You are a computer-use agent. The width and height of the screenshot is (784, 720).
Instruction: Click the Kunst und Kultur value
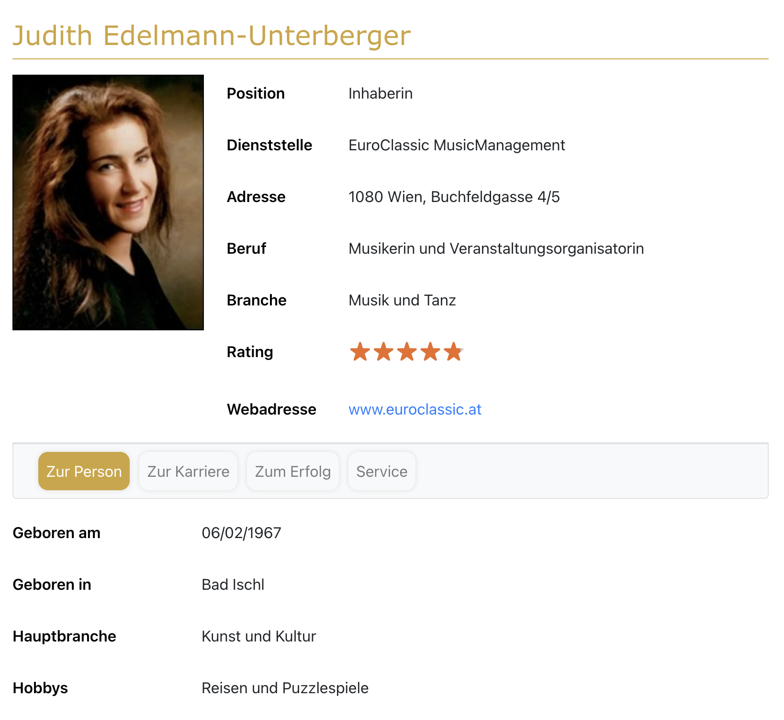(258, 636)
